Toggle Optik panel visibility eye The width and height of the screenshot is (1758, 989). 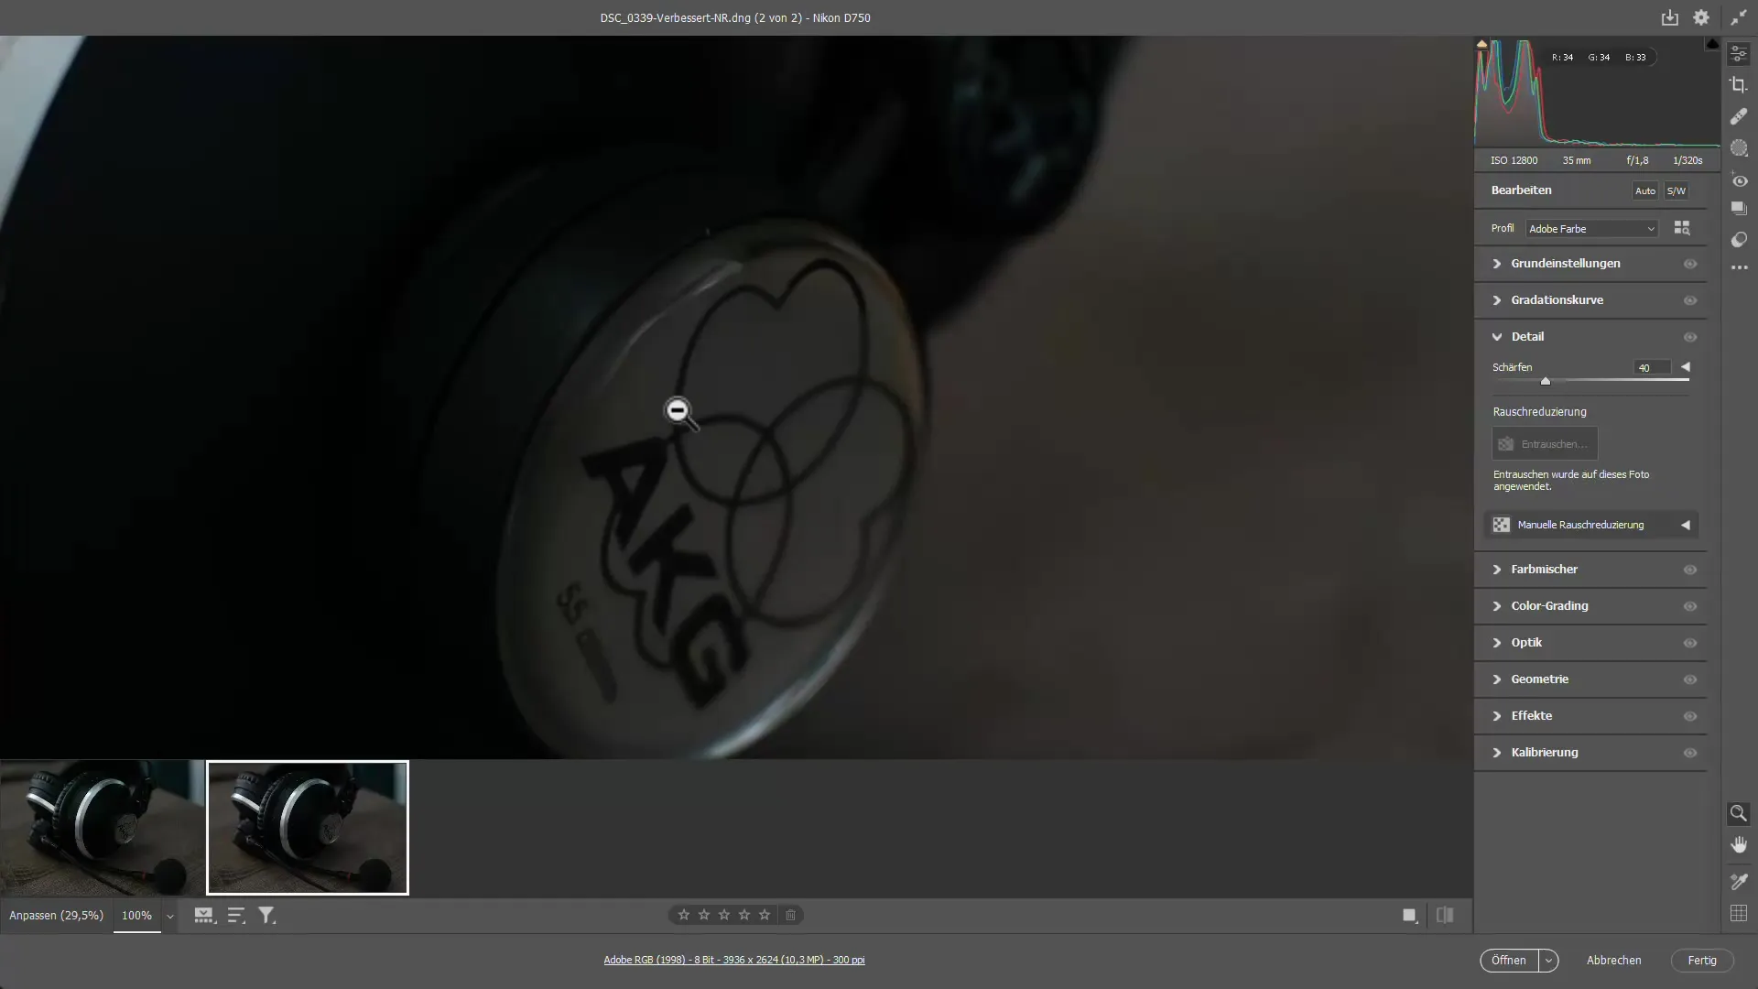coord(1690,643)
